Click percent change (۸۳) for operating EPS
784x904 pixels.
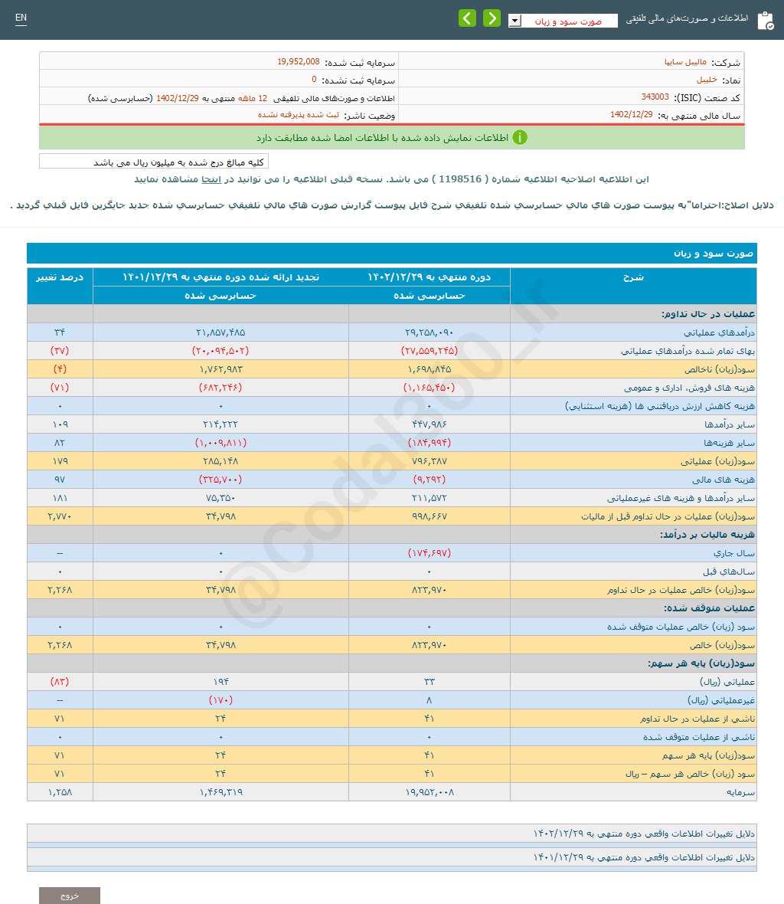(x=60, y=682)
